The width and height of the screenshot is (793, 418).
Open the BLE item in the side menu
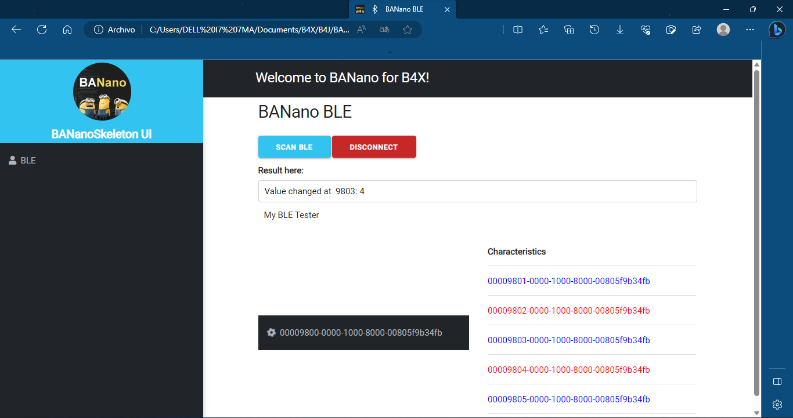(x=102, y=161)
